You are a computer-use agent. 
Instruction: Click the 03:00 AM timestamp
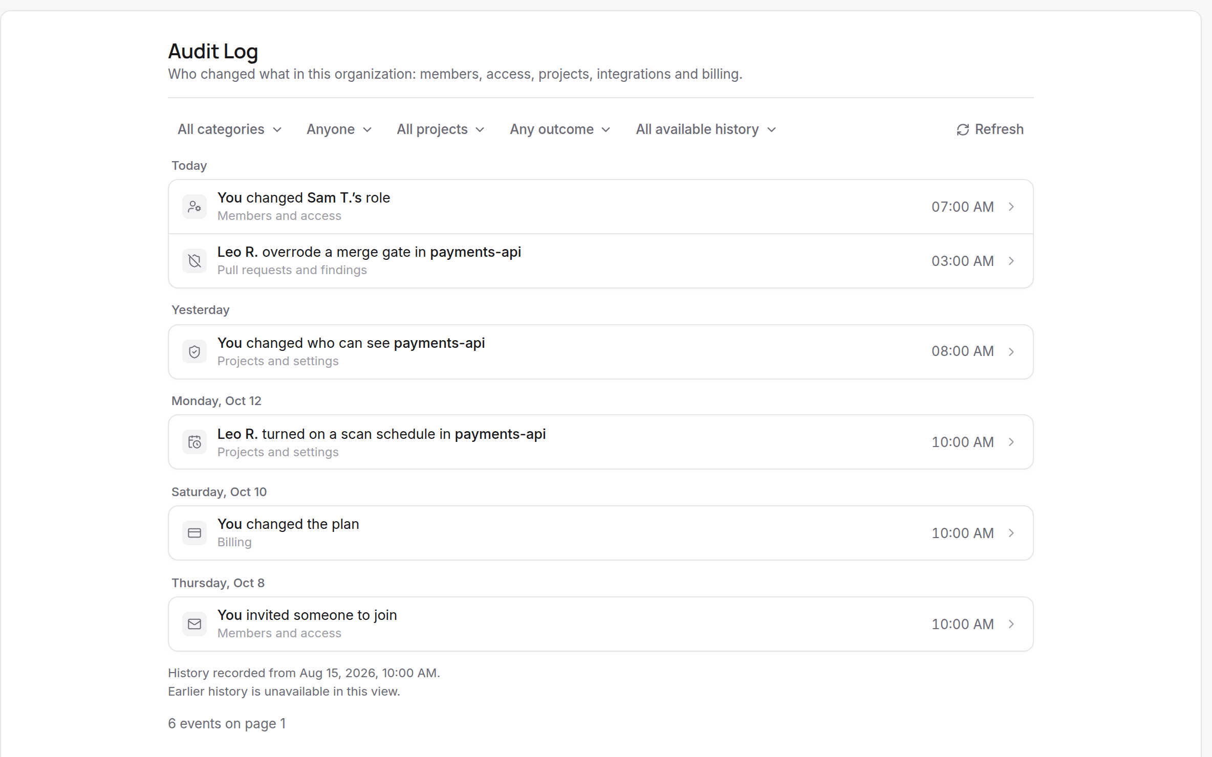click(962, 261)
